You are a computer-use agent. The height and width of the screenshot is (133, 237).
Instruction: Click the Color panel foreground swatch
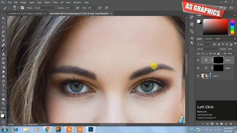click(x=198, y=21)
